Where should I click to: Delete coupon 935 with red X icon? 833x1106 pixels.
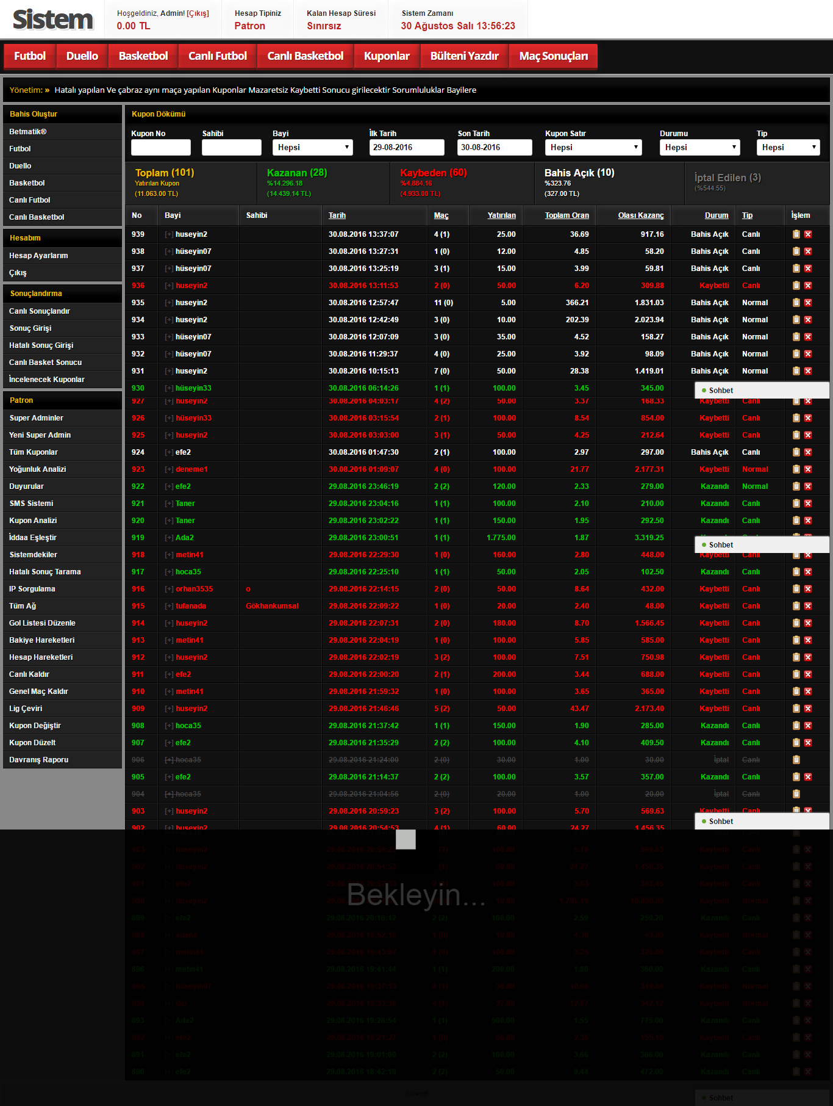[x=808, y=303]
